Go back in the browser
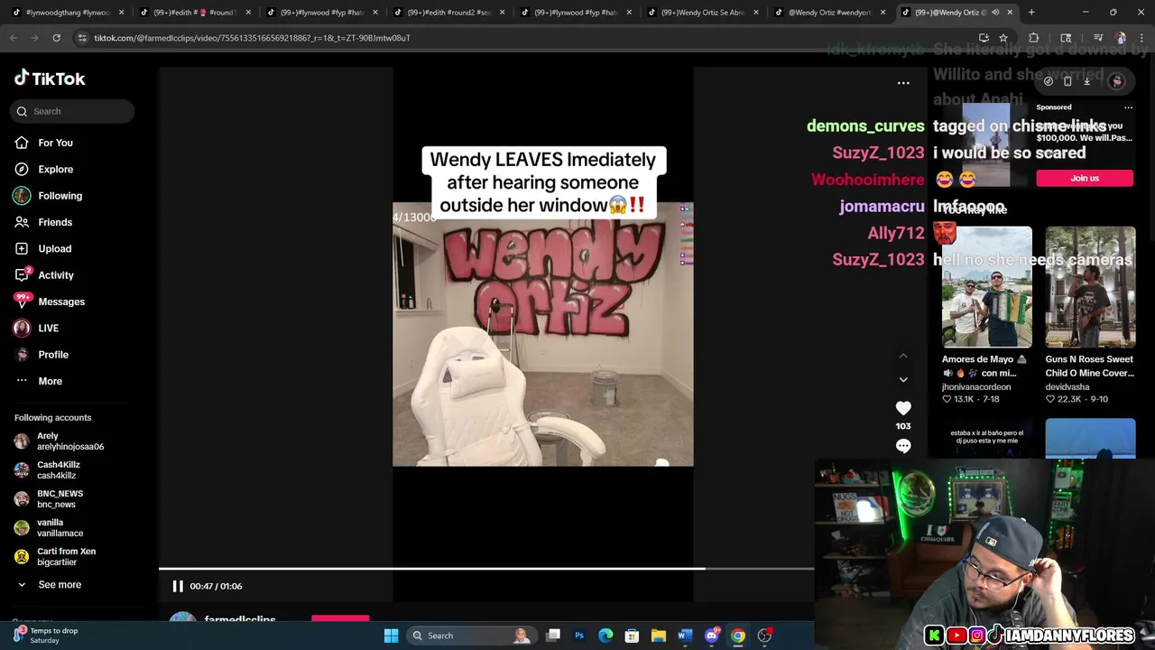 click(13, 38)
